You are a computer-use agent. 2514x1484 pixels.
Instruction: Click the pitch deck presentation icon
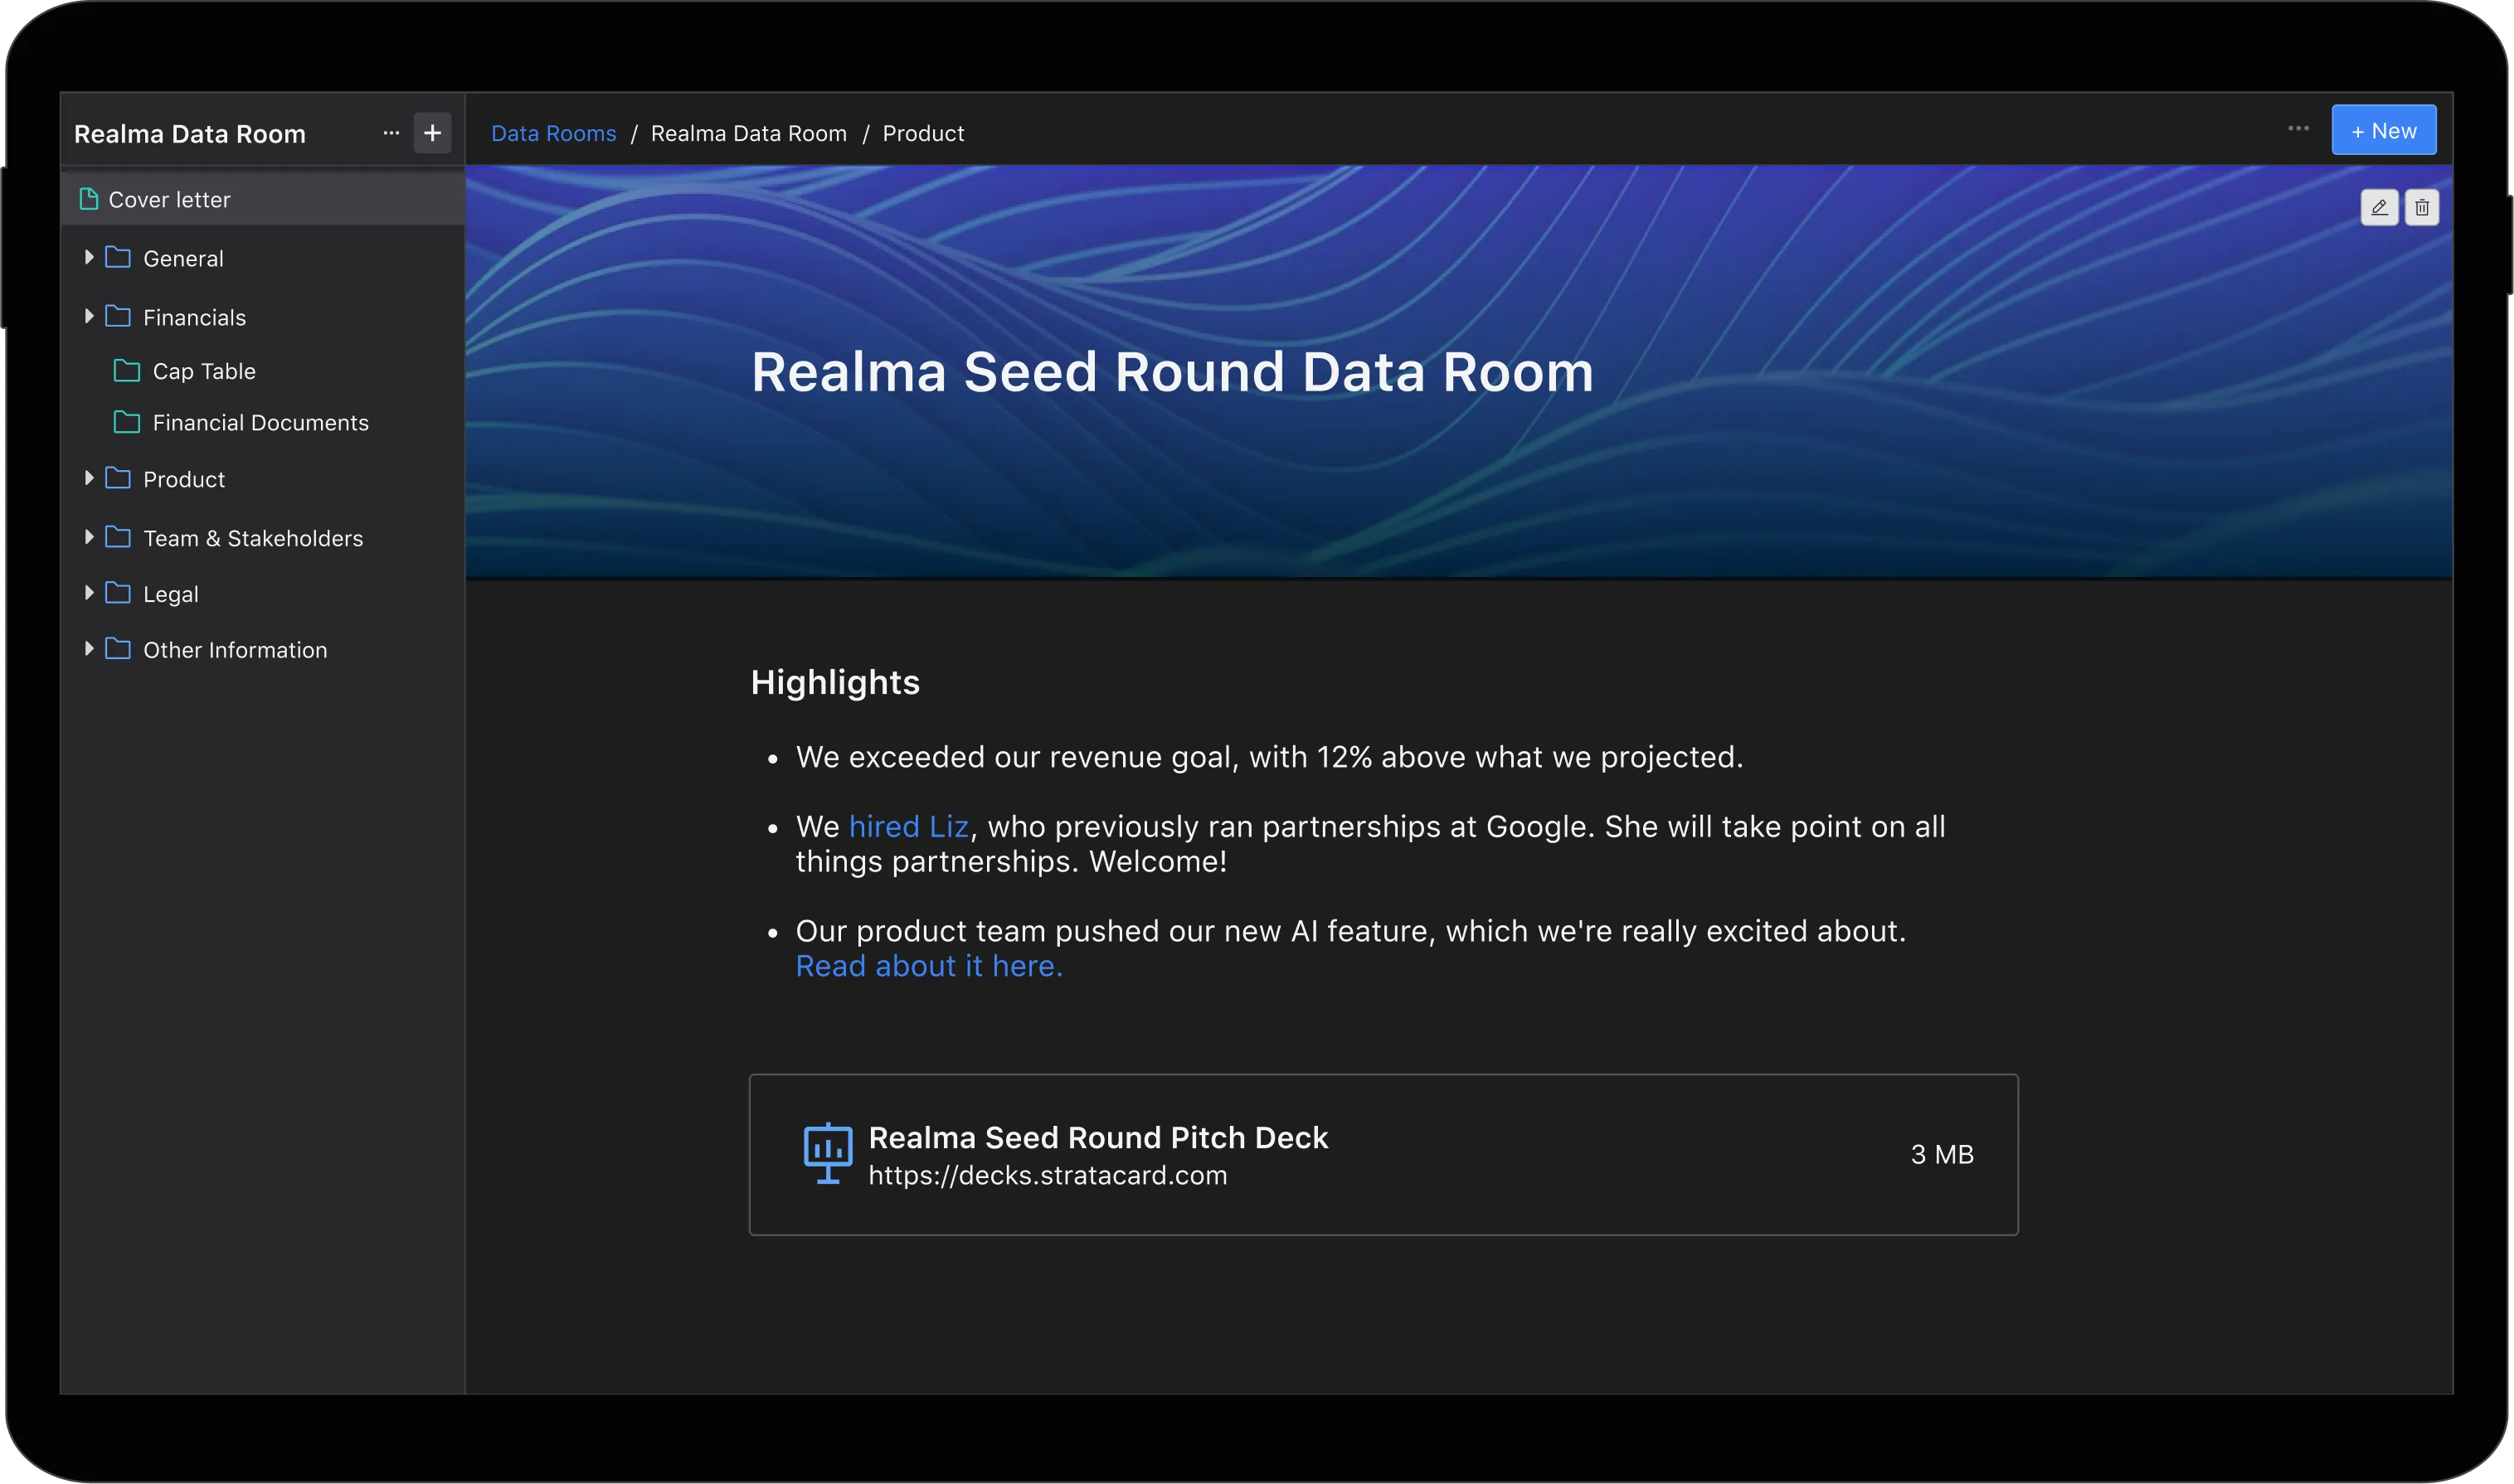[829, 1153]
